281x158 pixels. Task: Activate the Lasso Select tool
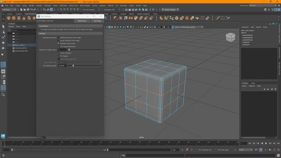pyautogui.click(x=3, y=32)
